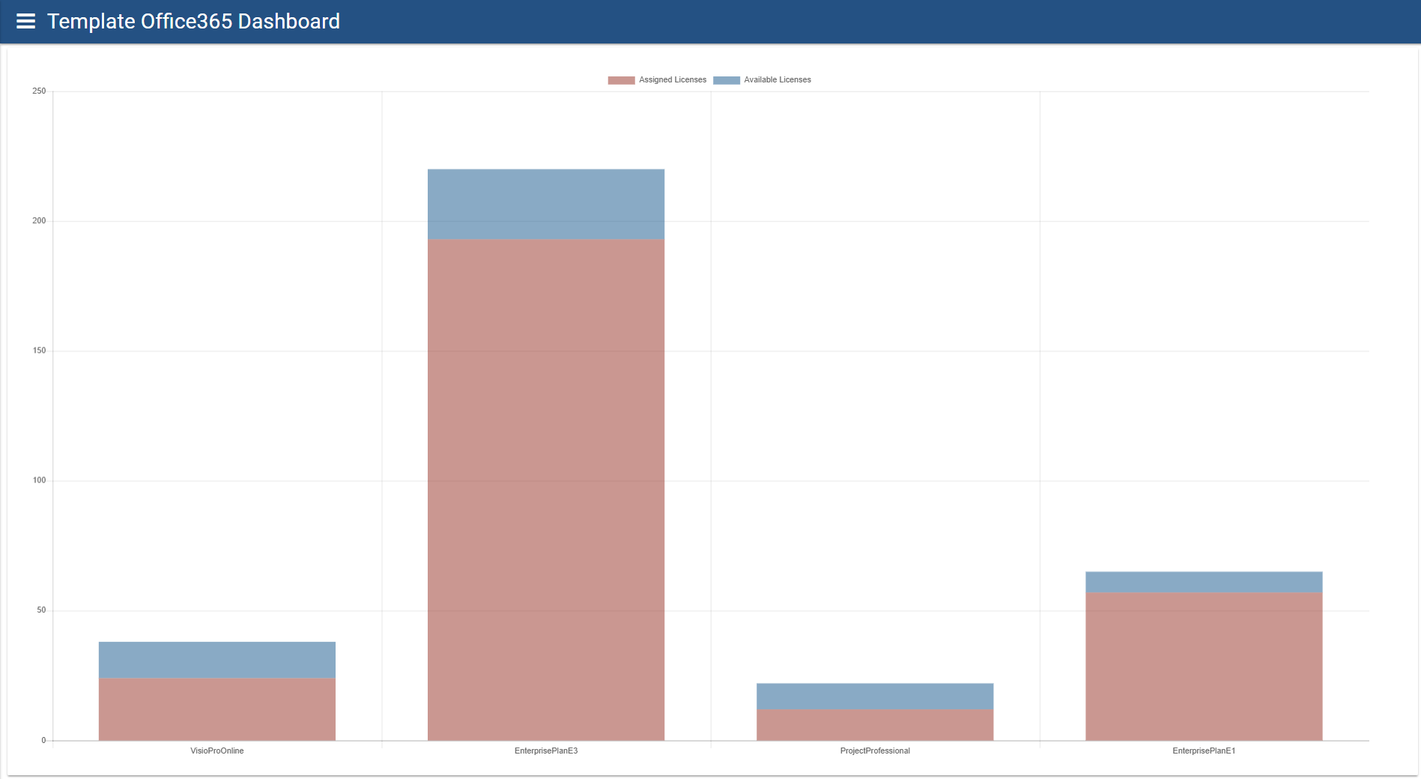The height and width of the screenshot is (779, 1421).
Task: Click the EnterprisePlanE3 axis label
Action: tap(546, 751)
